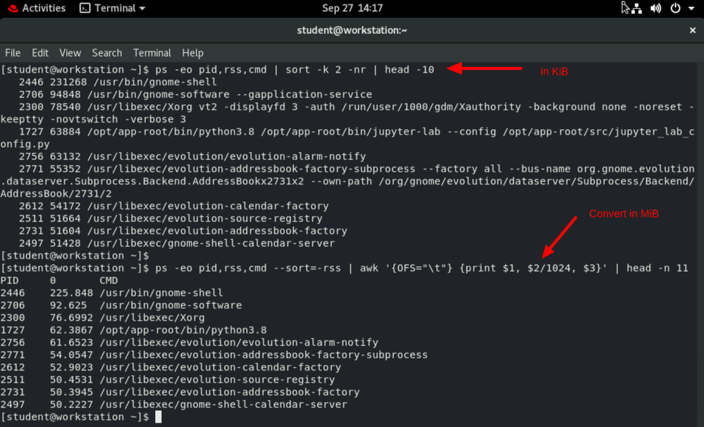Image resolution: width=704 pixels, height=427 pixels.
Task: Click the volume speaker icon
Action: tap(656, 8)
